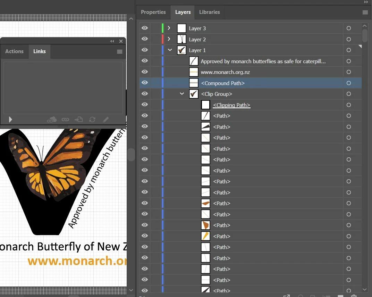Screen dimensions: 372x297
Task: Click Layer 3 green color bar
Action: 162,28
